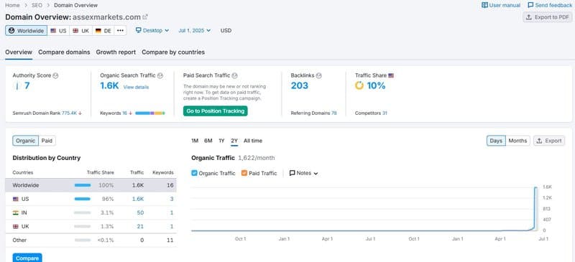
Task: Select the 2Y time range
Action: 234,141
